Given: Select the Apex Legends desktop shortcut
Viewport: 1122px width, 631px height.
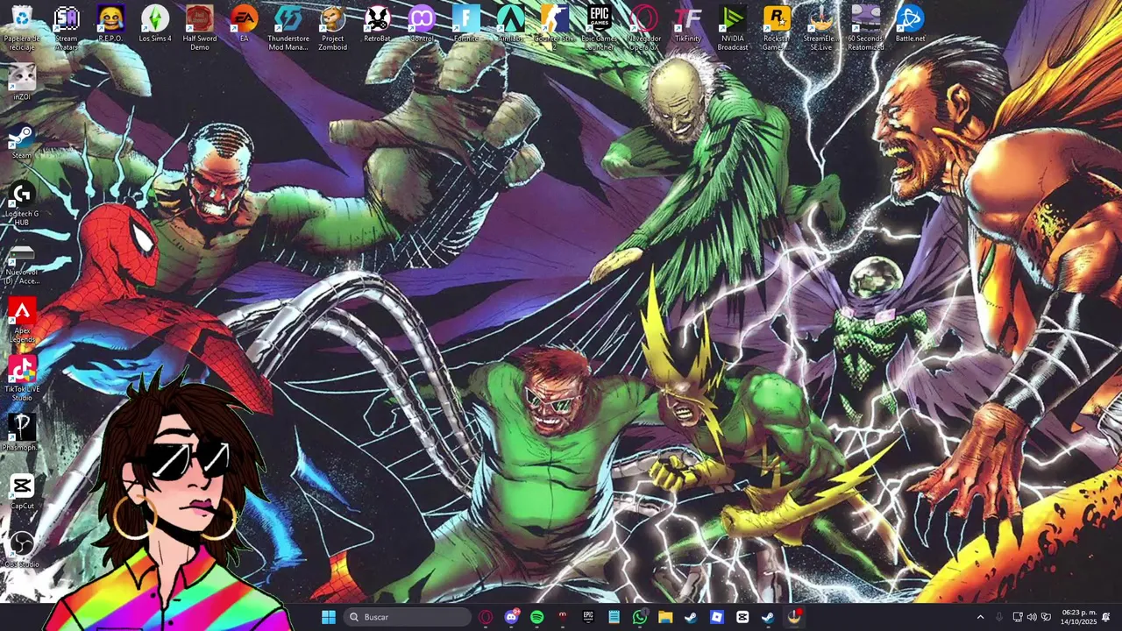Looking at the screenshot, I should click(x=22, y=321).
